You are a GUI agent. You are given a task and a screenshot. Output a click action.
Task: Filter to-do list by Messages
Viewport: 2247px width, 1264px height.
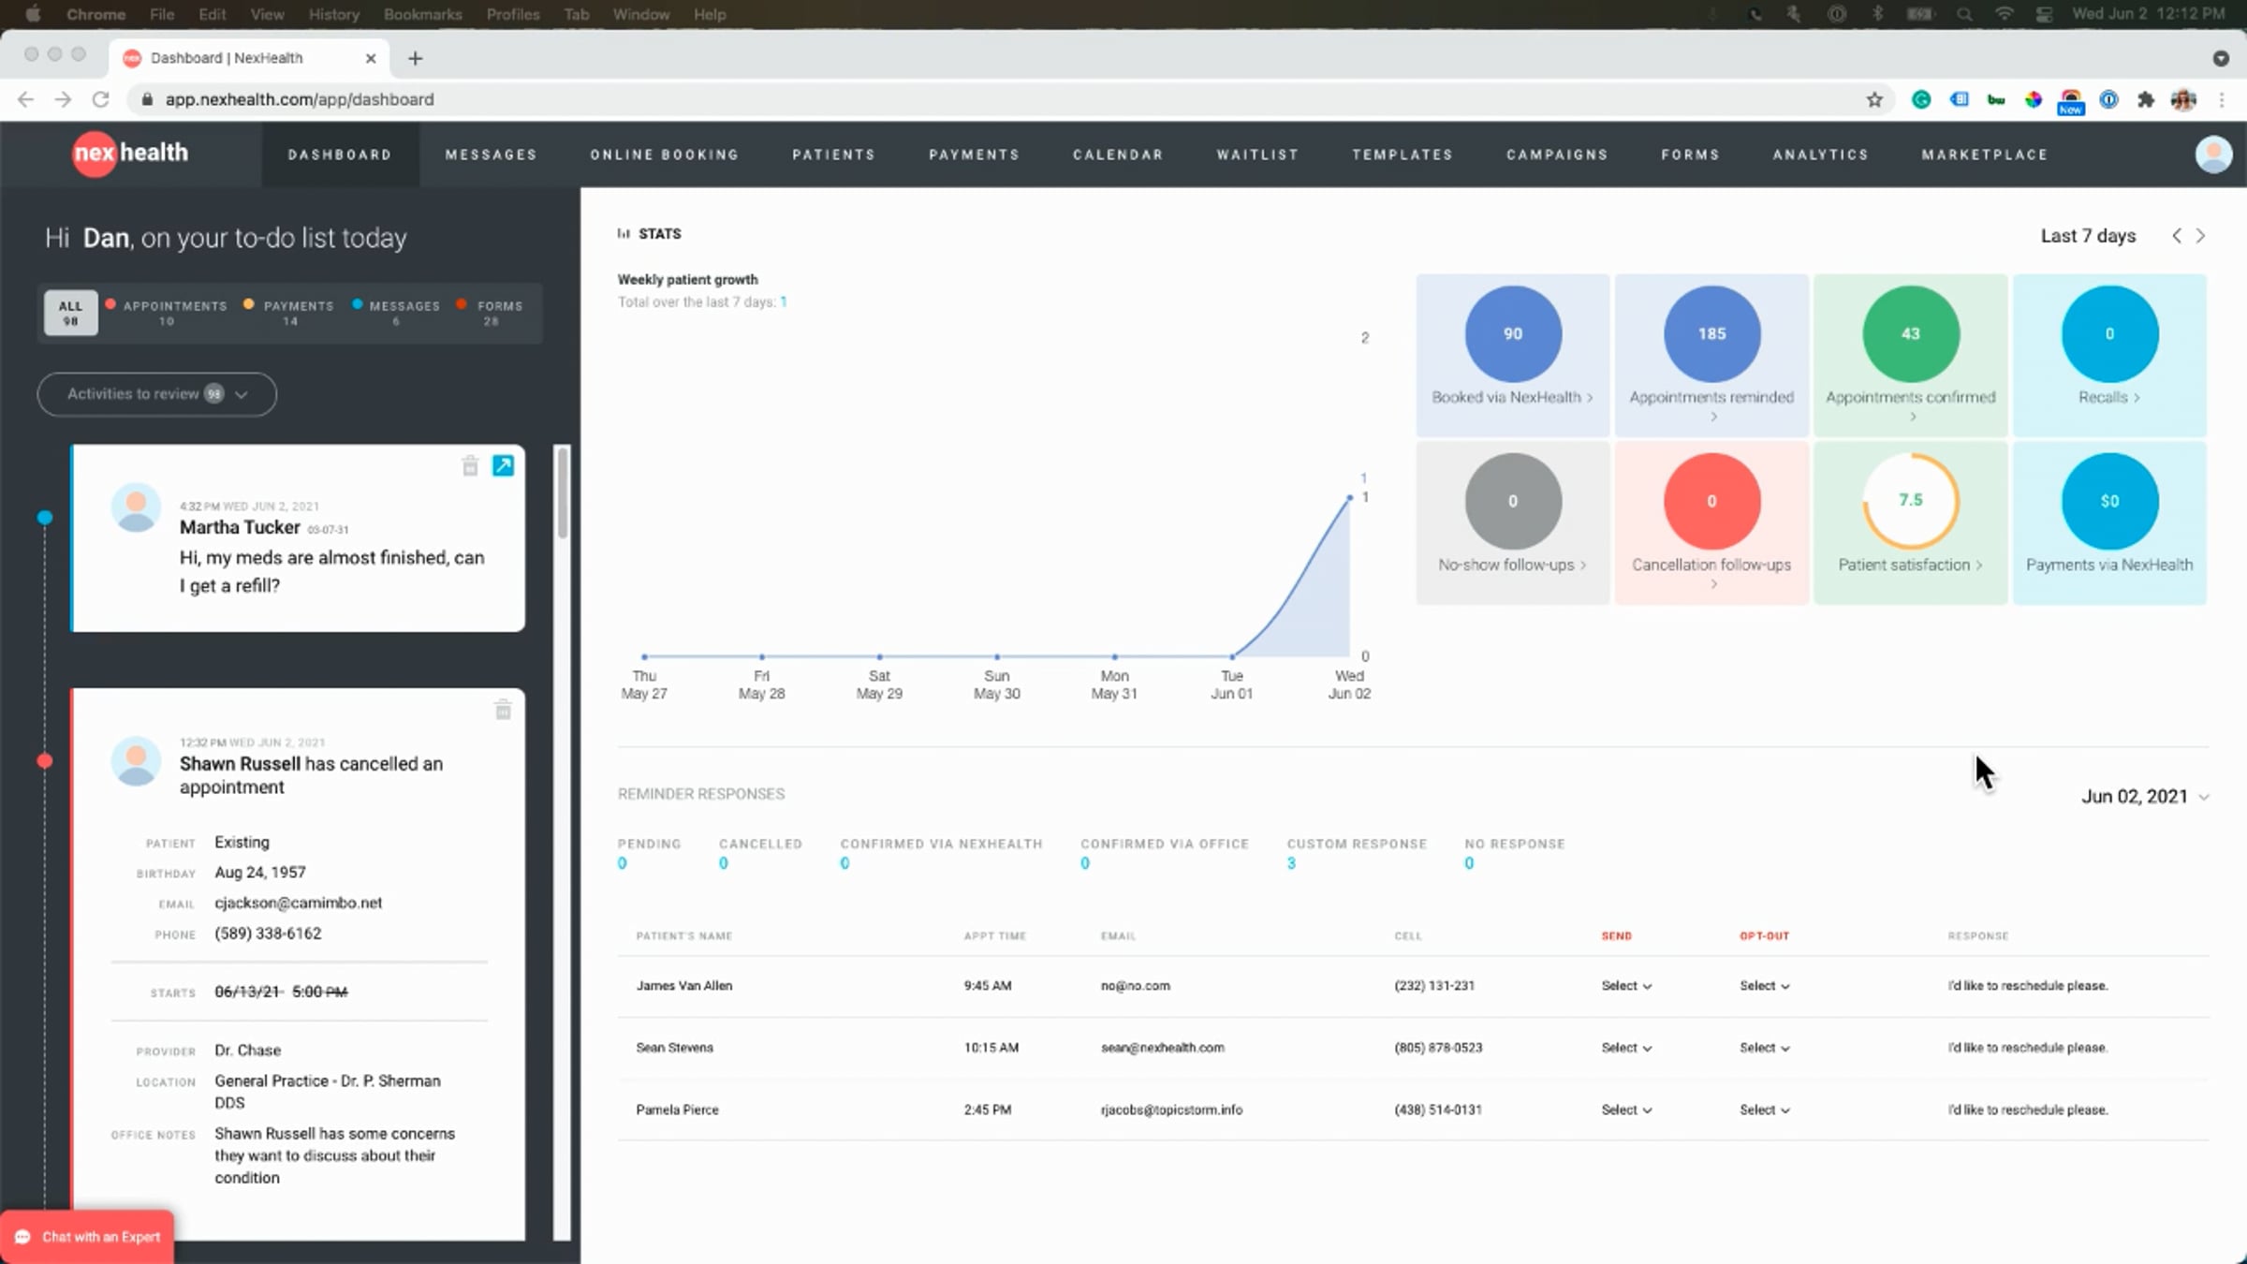coord(396,313)
